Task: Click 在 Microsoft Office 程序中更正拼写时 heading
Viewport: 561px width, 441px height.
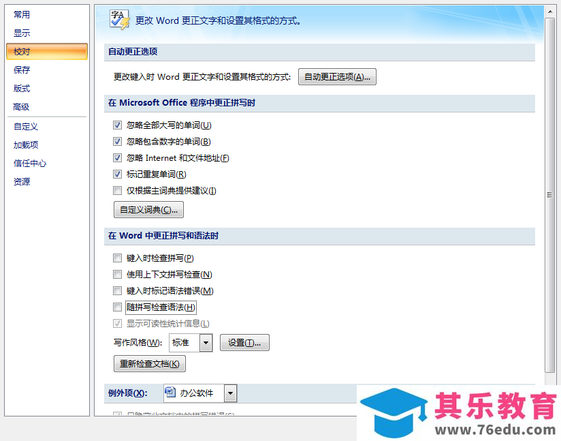Action: click(x=181, y=103)
